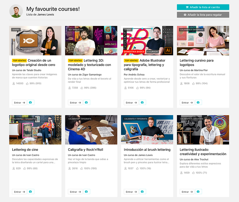Click gift icon on Lettering 3D card

click(x=87, y=102)
